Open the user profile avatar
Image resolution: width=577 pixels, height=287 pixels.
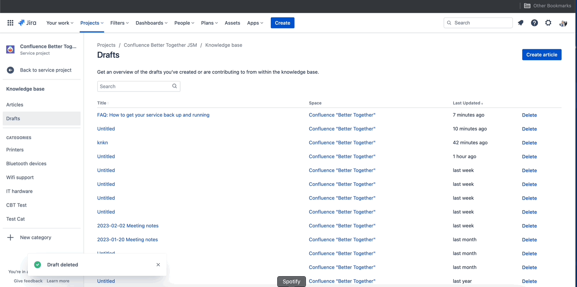[x=563, y=23]
